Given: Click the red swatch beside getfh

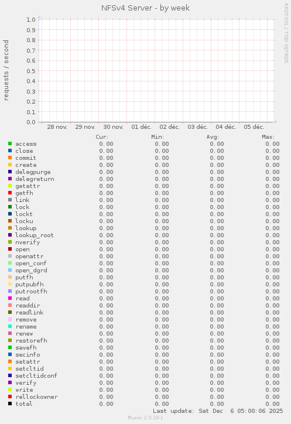Looking at the screenshot, I should [10, 193].
